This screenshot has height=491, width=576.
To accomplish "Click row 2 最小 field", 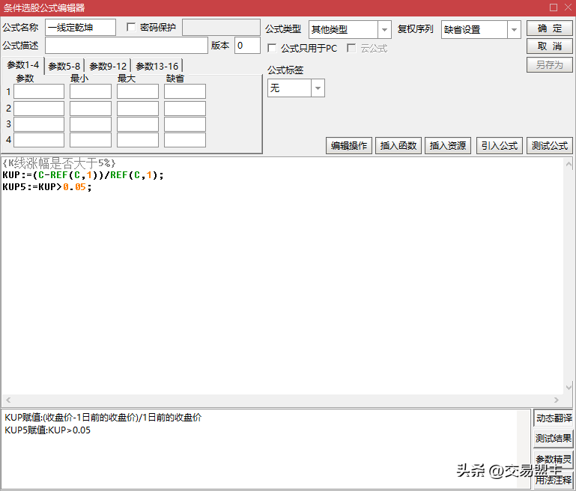I will pos(91,109).
